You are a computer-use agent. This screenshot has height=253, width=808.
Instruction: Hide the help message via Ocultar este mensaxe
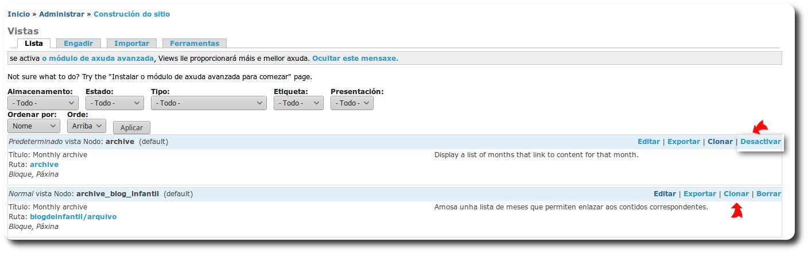(355, 58)
